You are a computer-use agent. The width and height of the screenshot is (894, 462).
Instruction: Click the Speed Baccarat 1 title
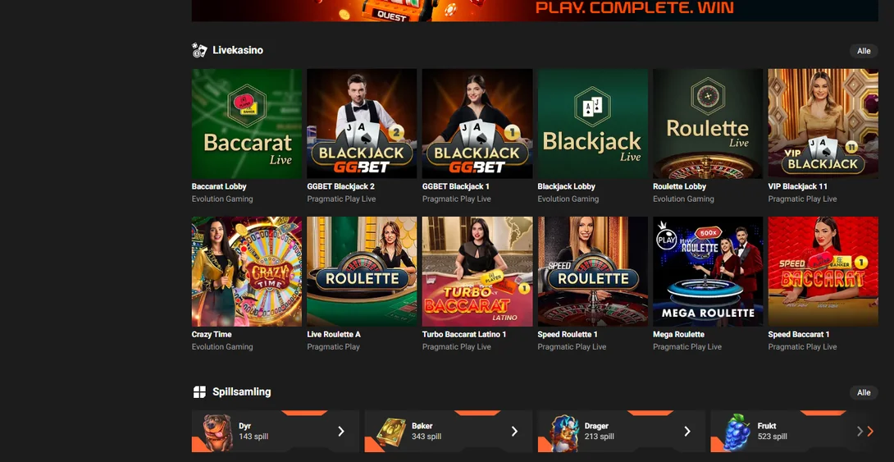799,334
